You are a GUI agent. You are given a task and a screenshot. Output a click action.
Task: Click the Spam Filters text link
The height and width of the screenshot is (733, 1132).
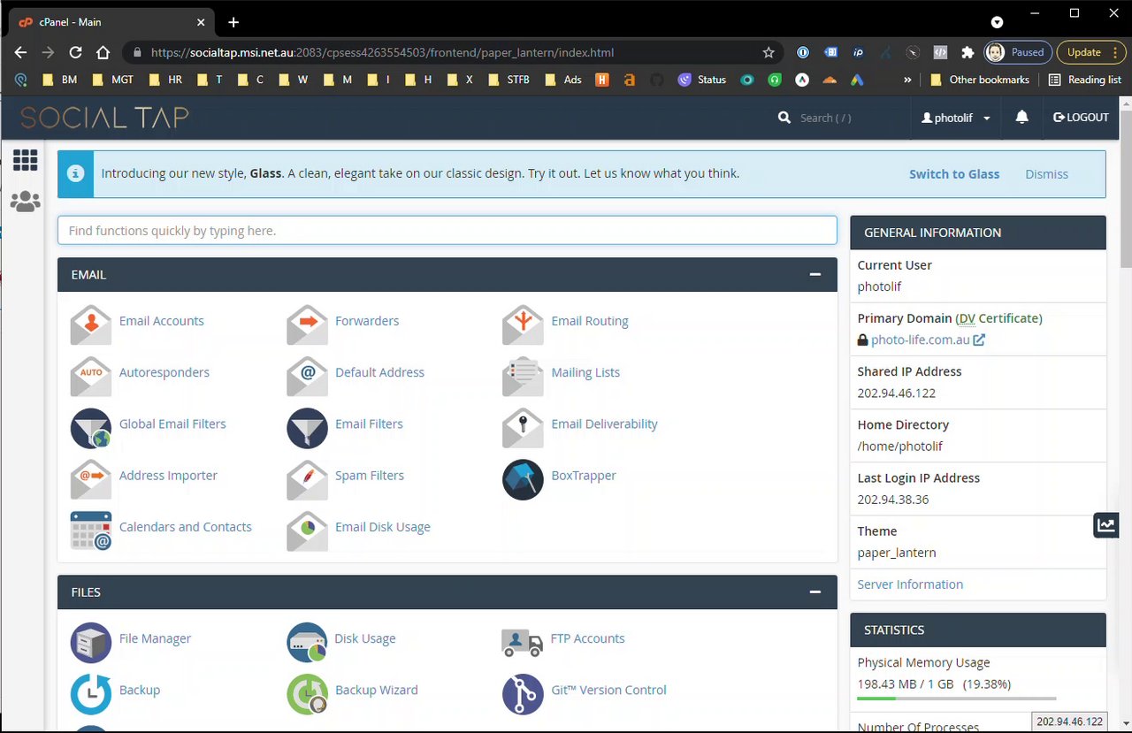370,476
